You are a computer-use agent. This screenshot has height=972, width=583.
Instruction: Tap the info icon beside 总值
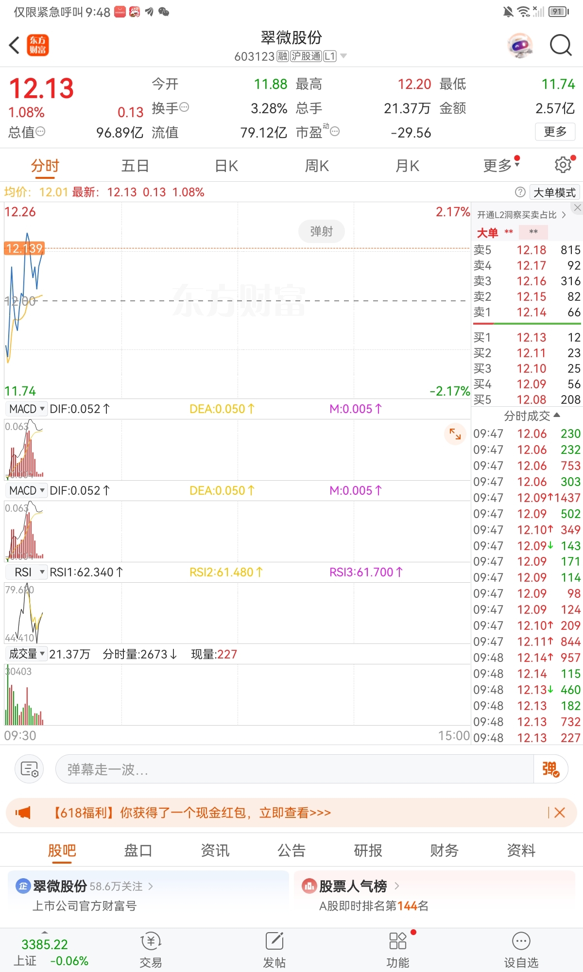[x=40, y=131]
